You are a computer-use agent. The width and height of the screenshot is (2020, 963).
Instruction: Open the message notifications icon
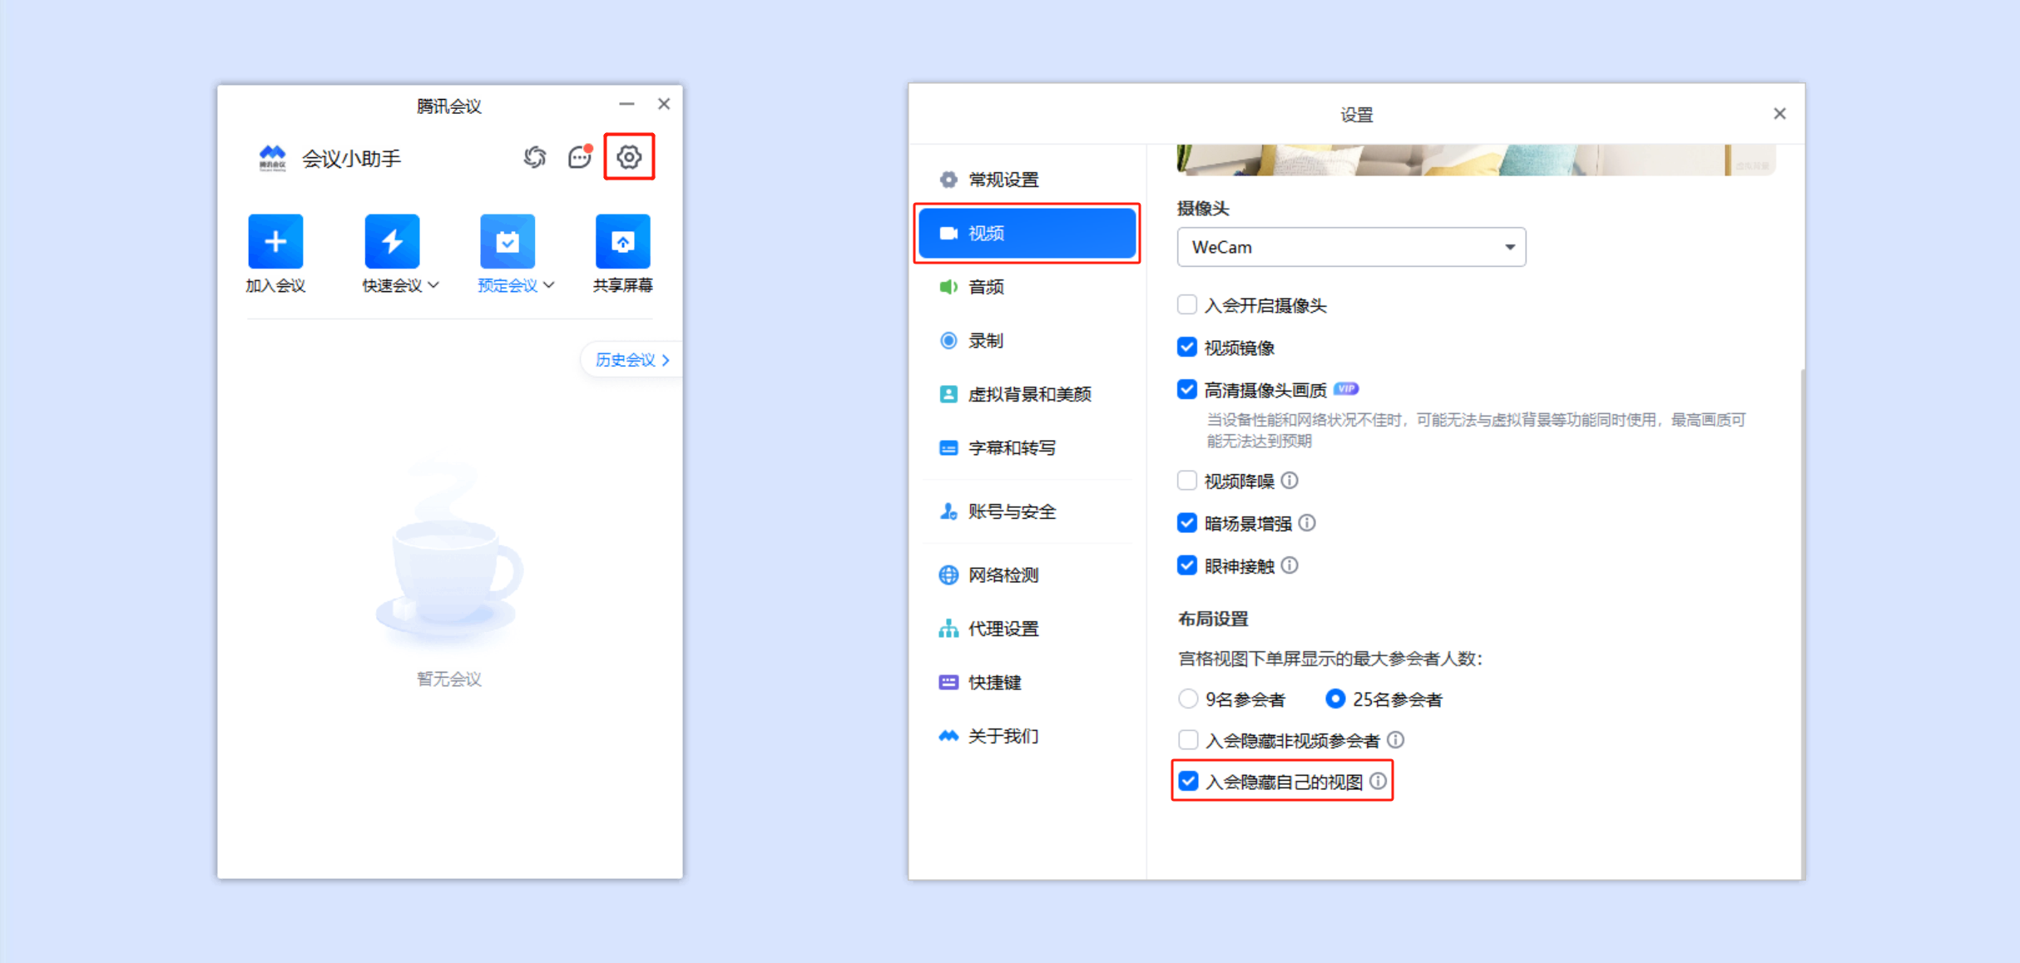(580, 156)
